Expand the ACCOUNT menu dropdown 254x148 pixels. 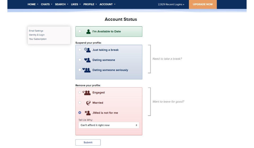pyautogui.click(x=107, y=4)
